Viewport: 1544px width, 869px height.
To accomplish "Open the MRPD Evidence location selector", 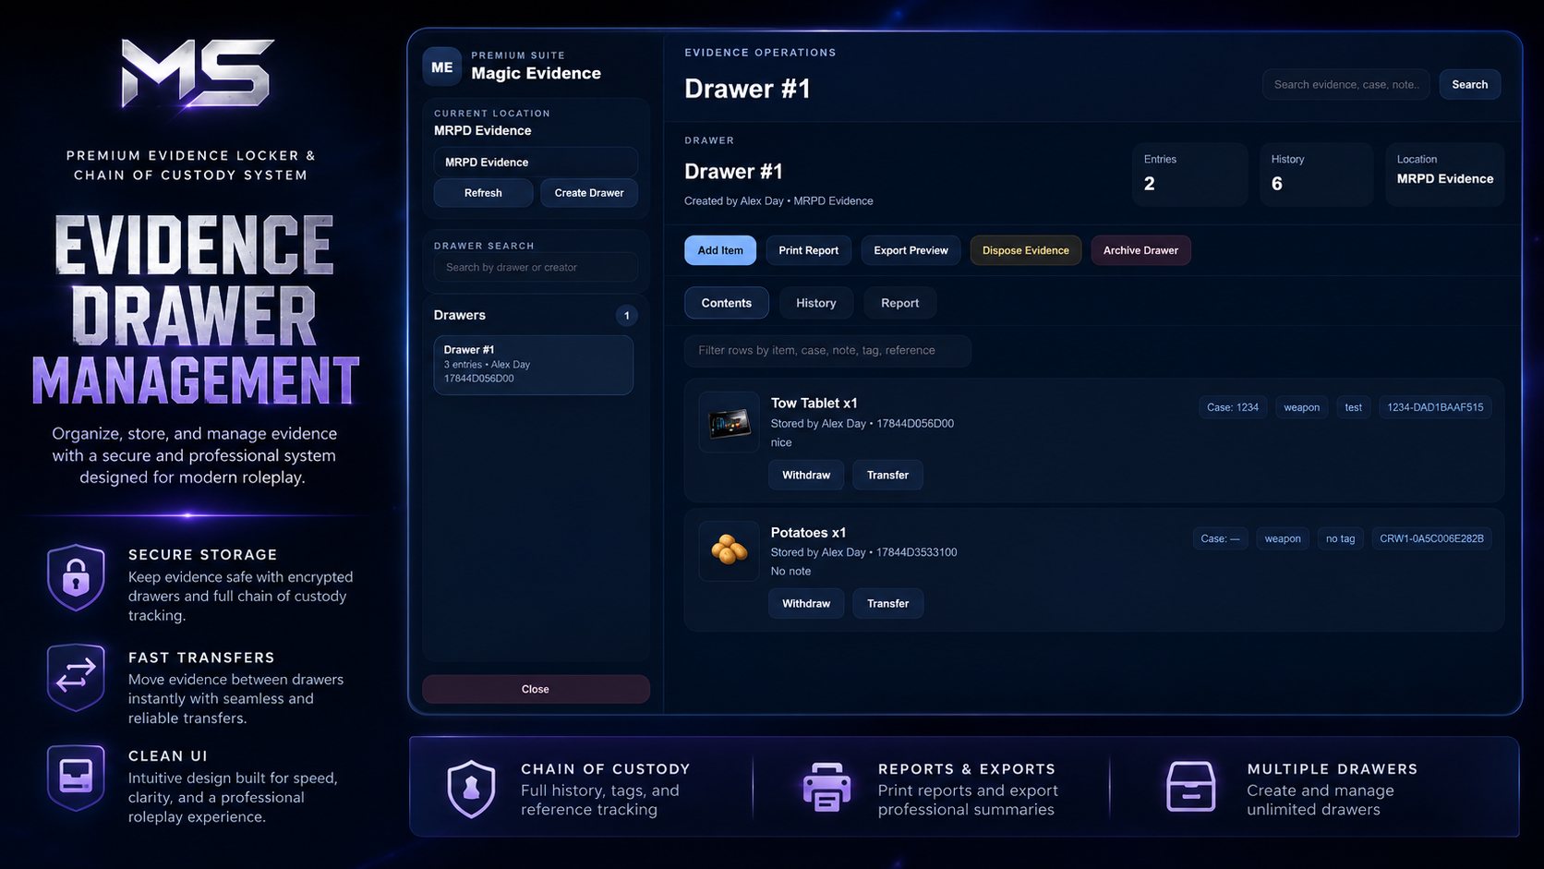I will (536, 162).
